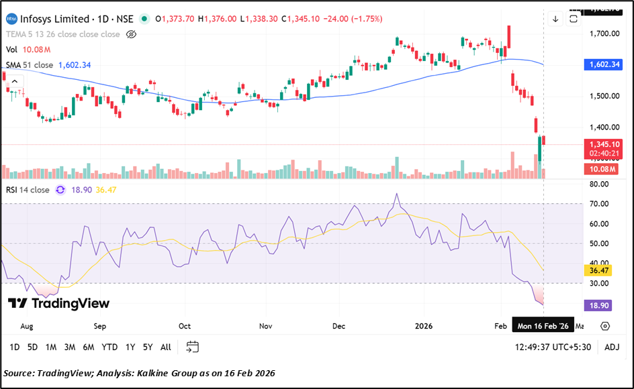Open the RSI indicator source icon
Viewport: 634px width, 389px height.
pyautogui.click(x=60, y=190)
